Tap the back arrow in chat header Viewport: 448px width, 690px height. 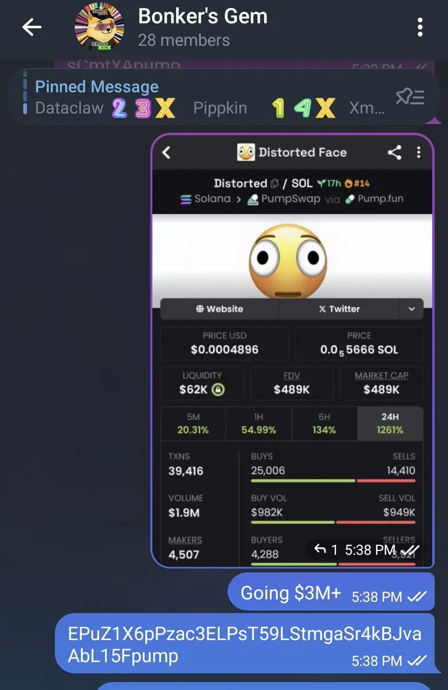(x=32, y=27)
